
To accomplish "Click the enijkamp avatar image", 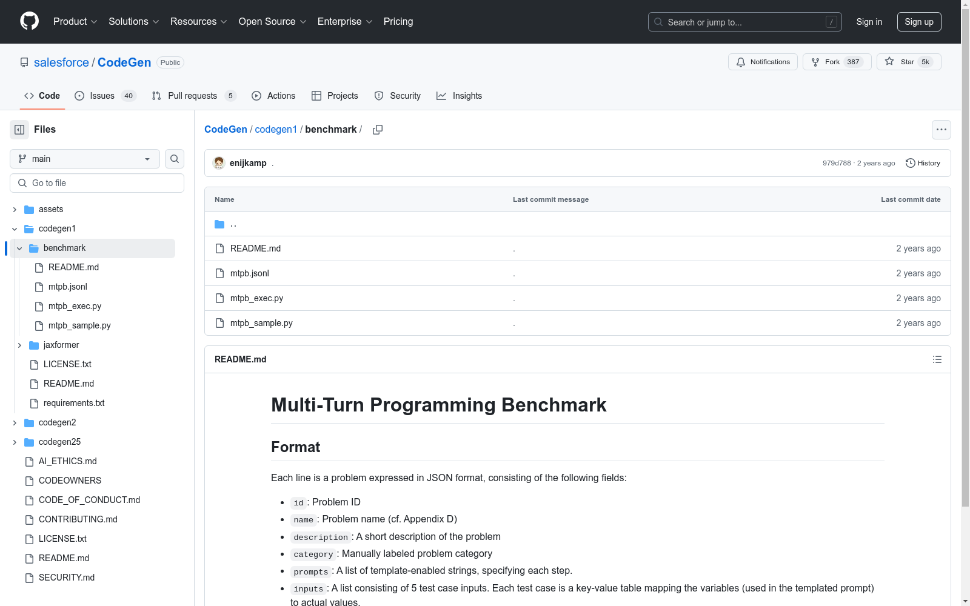I will click(219, 163).
